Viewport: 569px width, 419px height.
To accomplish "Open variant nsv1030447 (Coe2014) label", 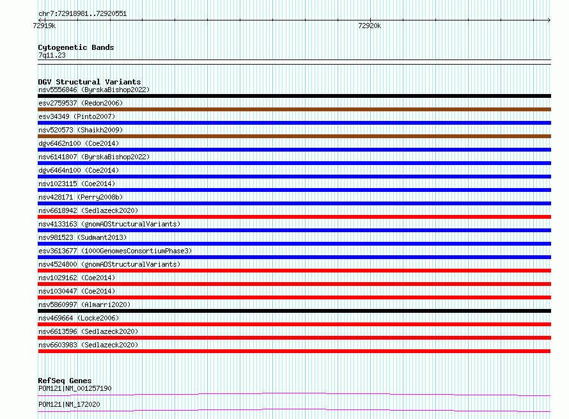I will pyautogui.click(x=77, y=291).
